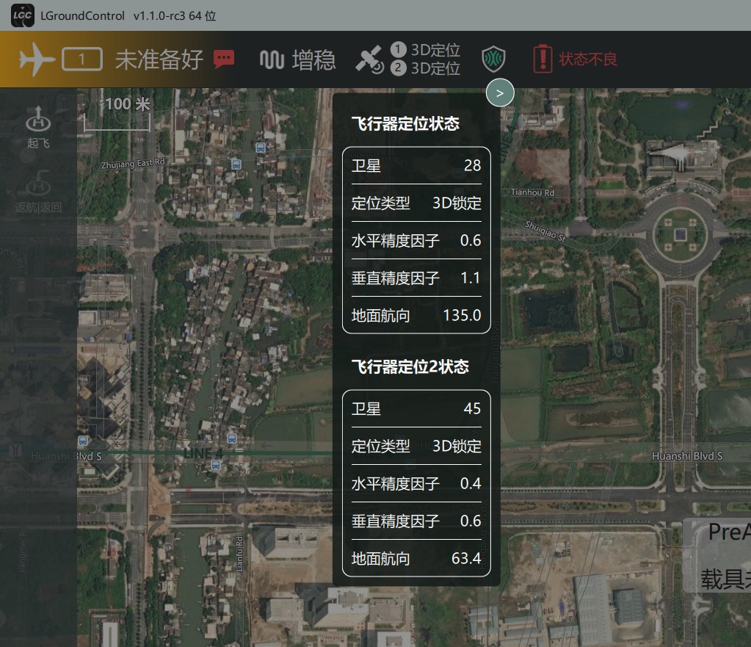Change flight mode 增稳

[313, 60]
